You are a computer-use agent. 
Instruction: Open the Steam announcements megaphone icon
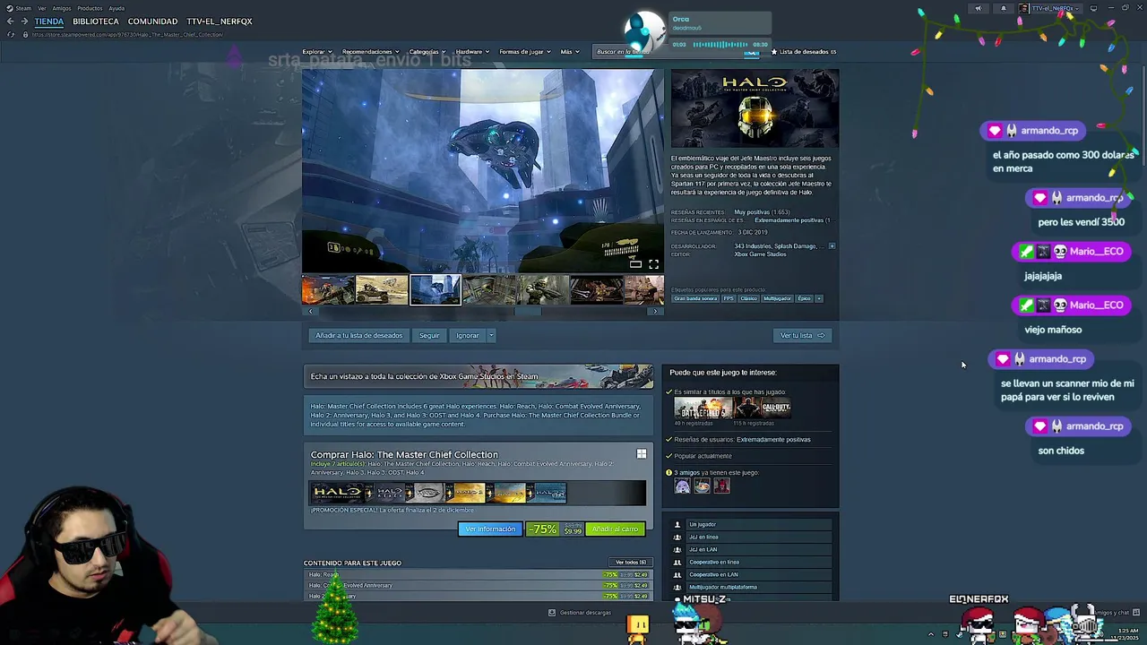978,8
